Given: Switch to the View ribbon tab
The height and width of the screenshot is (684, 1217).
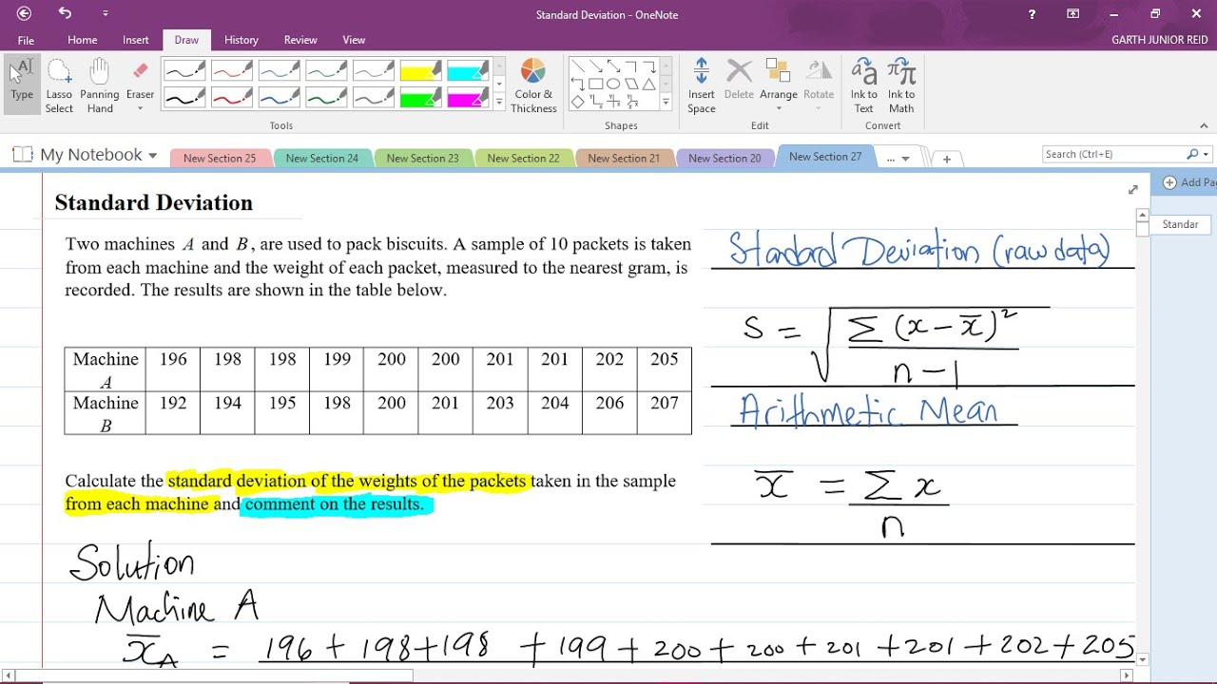Looking at the screenshot, I should click(x=354, y=40).
